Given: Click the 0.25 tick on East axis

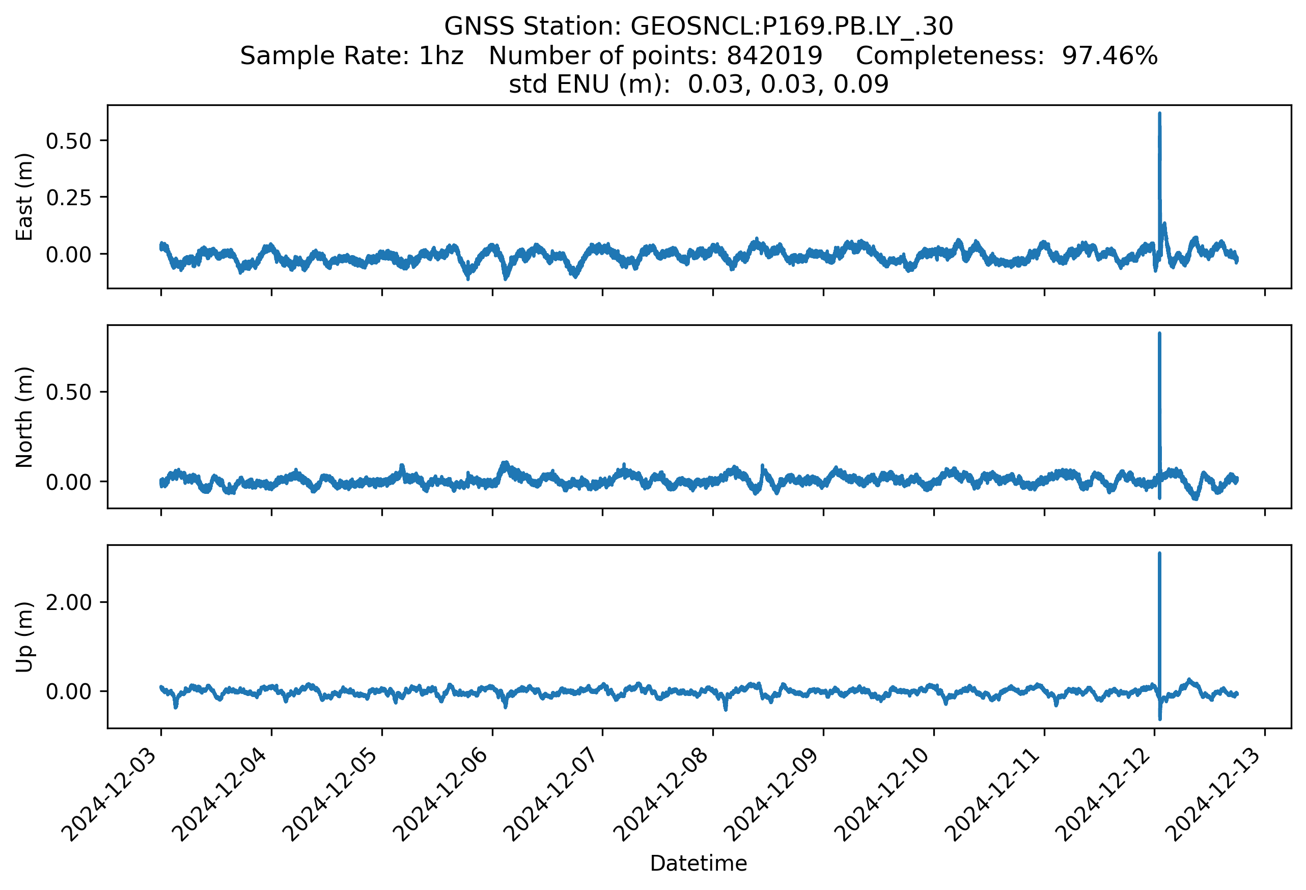Looking at the screenshot, I should coord(68,198).
